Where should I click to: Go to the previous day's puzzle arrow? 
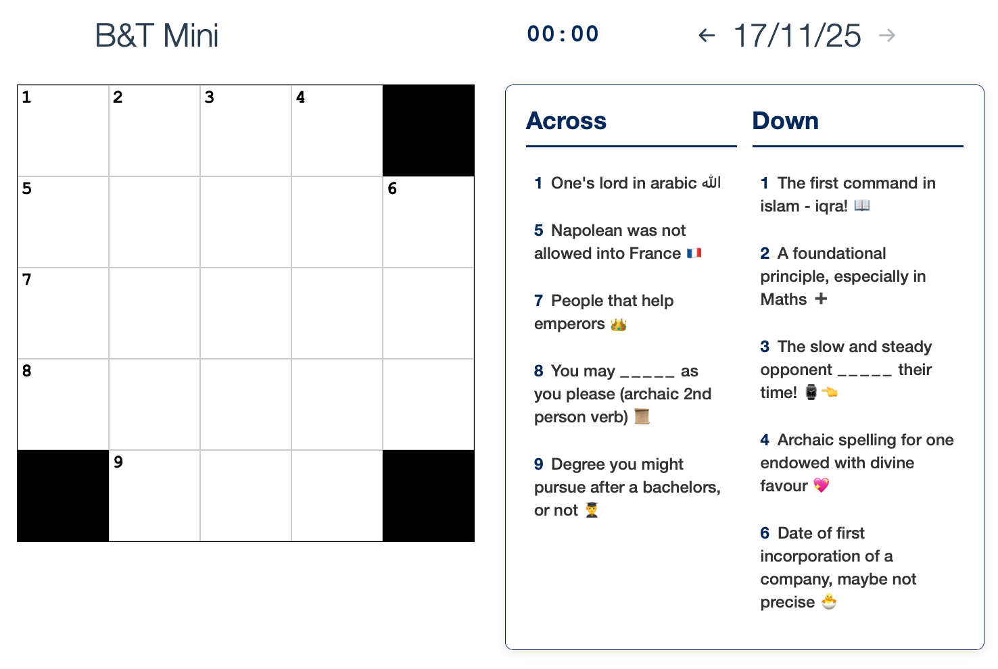(705, 35)
